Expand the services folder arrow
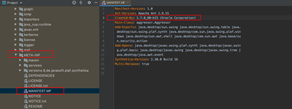 (x=20, y=65)
